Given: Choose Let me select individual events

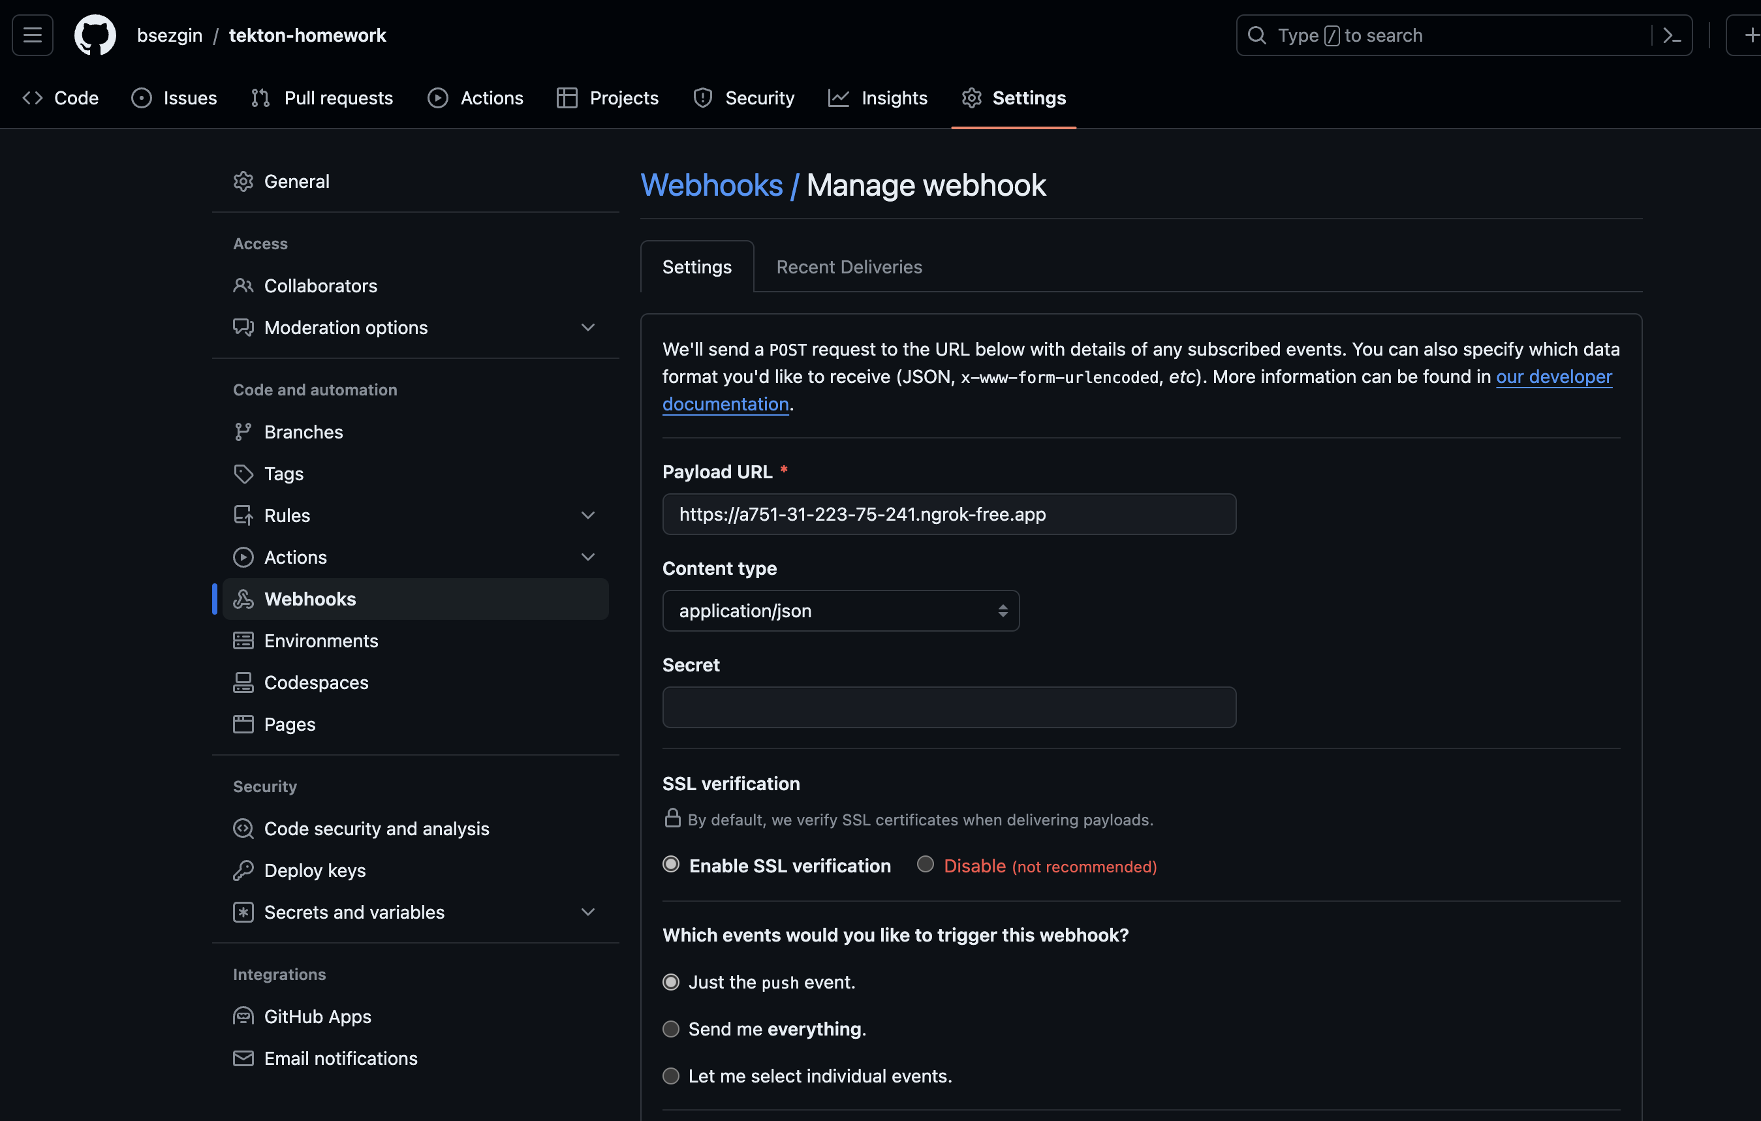Looking at the screenshot, I should pyautogui.click(x=670, y=1076).
